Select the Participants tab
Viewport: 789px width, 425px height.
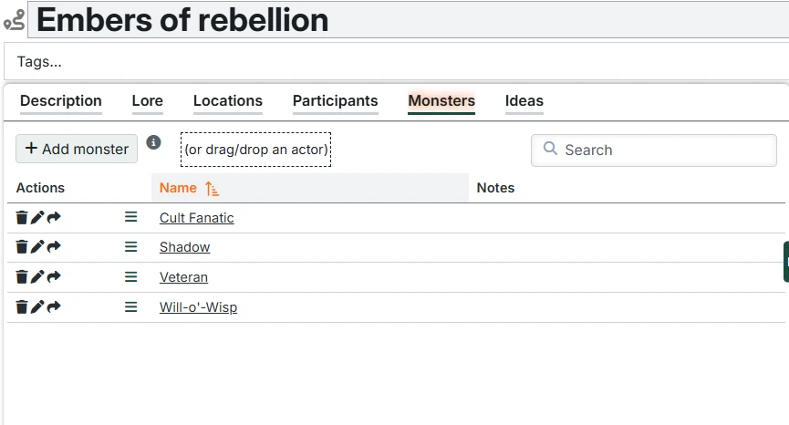(x=335, y=101)
